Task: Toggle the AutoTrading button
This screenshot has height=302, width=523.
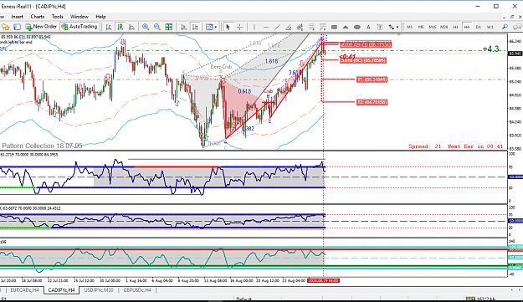Action: point(79,27)
